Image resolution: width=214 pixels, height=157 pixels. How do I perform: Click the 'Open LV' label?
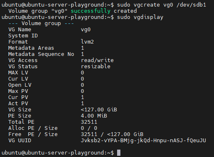tap(20, 85)
